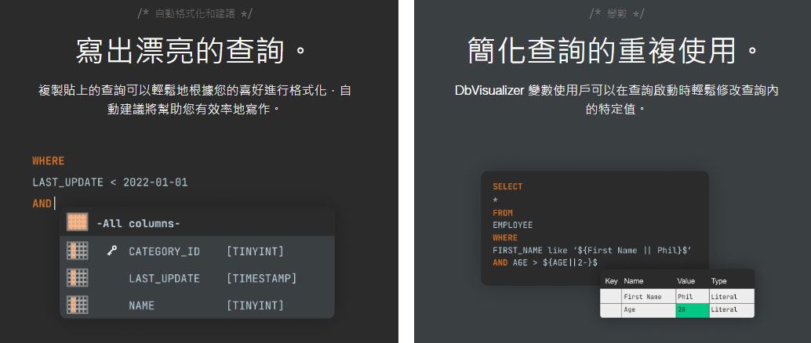Open the Literal type cell for Age

(729, 310)
